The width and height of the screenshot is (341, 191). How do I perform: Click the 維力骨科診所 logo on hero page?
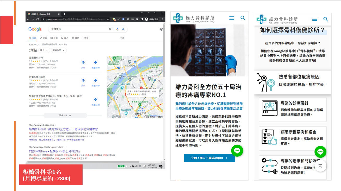pos(194,18)
